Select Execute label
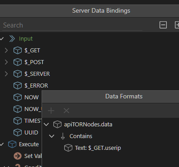The image size is (179, 167). [x=29, y=144]
